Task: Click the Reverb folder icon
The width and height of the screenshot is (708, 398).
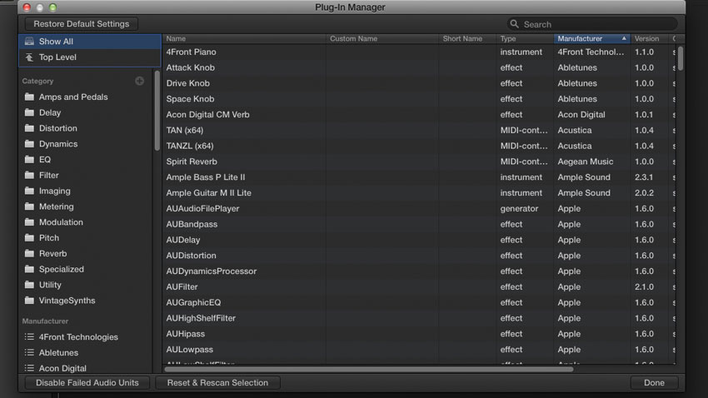Action: tap(29, 253)
